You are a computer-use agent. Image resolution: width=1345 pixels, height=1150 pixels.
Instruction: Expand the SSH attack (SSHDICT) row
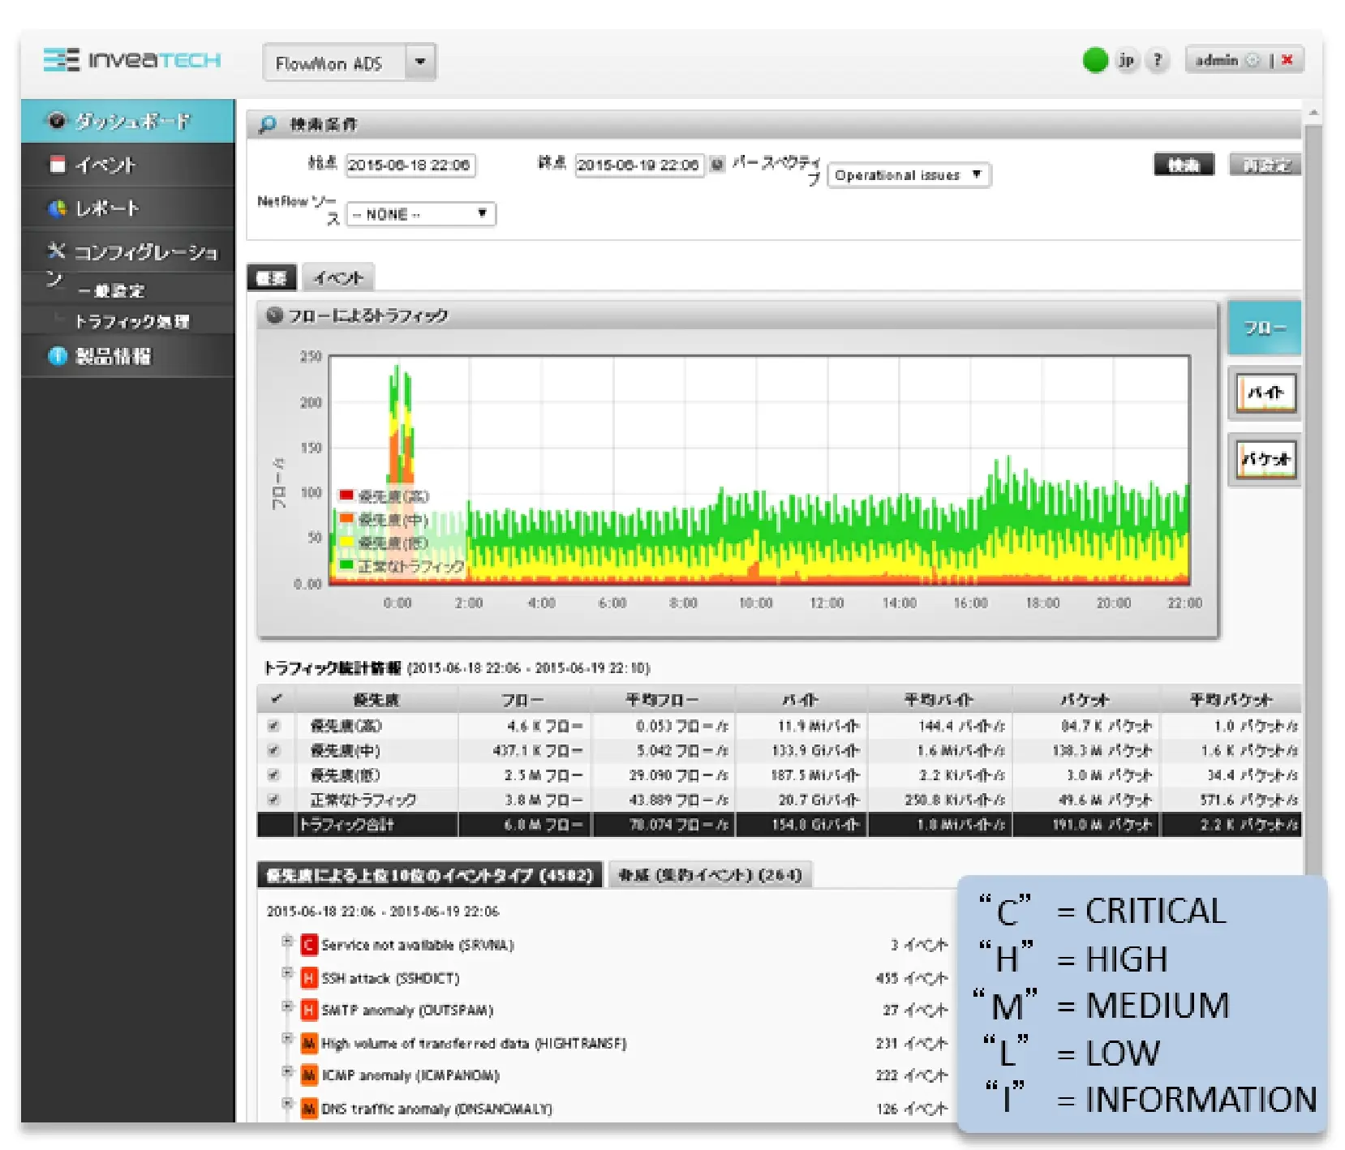286,972
